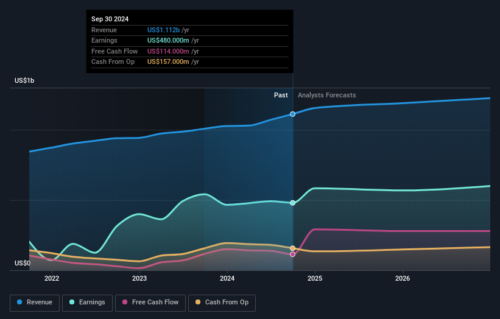Click the Cash From Op label in tooltip
The width and height of the screenshot is (500, 319).
point(113,62)
